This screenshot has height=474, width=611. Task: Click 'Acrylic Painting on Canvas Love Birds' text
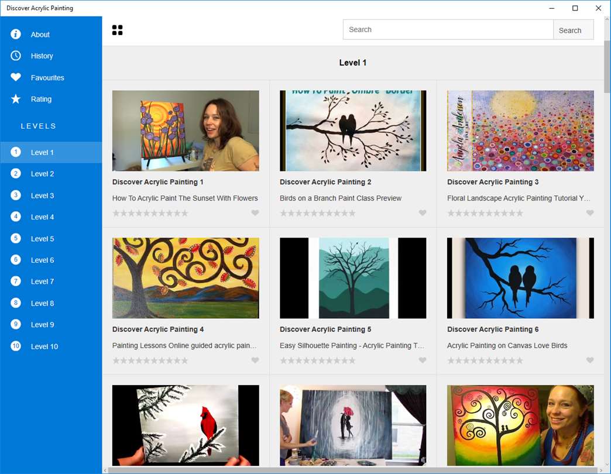coord(507,345)
